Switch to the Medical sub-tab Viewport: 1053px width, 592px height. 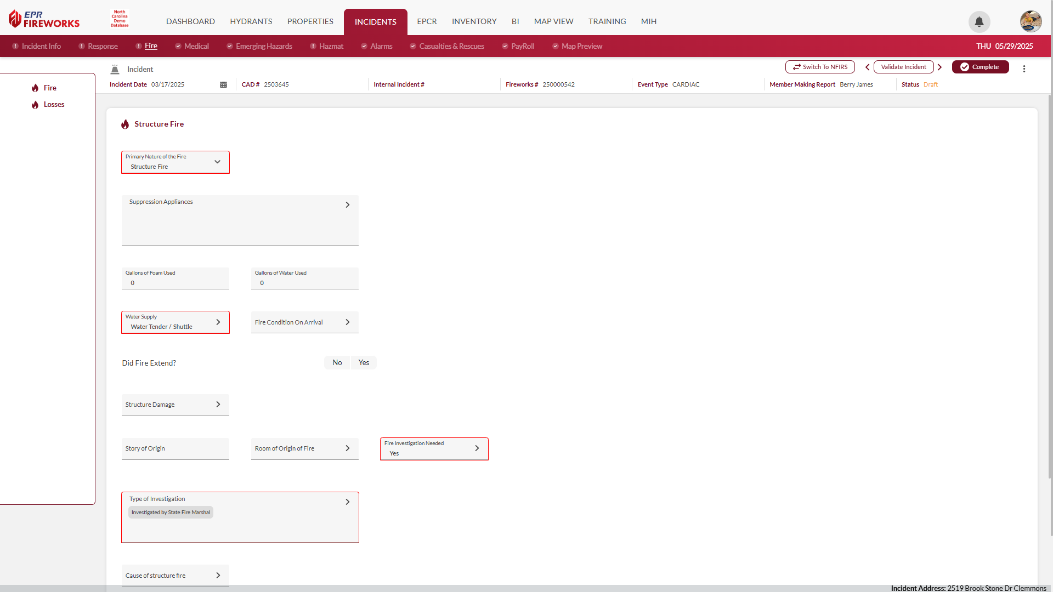coord(196,46)
